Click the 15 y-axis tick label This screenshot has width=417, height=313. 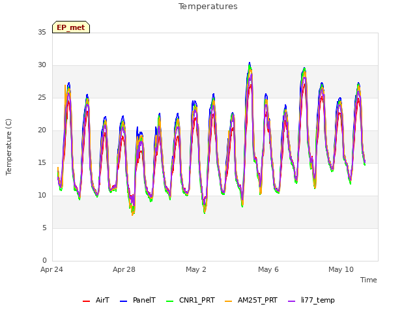pos(42,163)
